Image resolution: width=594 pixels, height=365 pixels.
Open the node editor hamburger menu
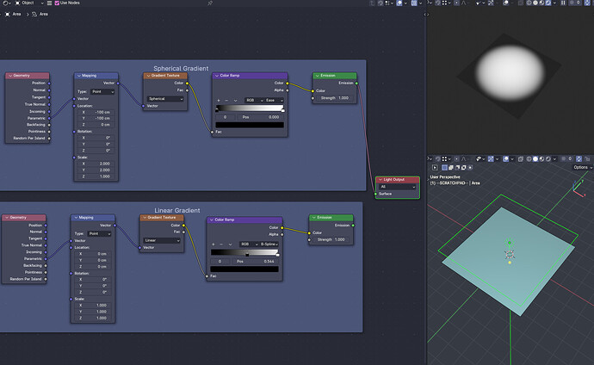[49, 3]
